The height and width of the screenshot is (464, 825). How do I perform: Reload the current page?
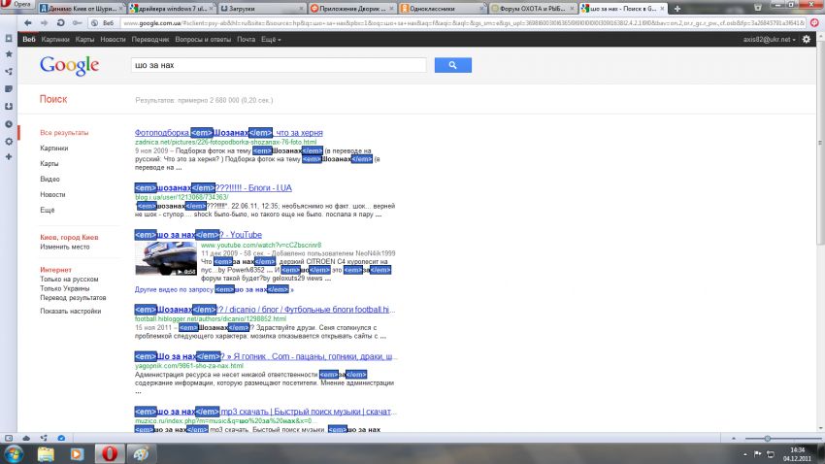pyautogui.click(x=60, y=23)
